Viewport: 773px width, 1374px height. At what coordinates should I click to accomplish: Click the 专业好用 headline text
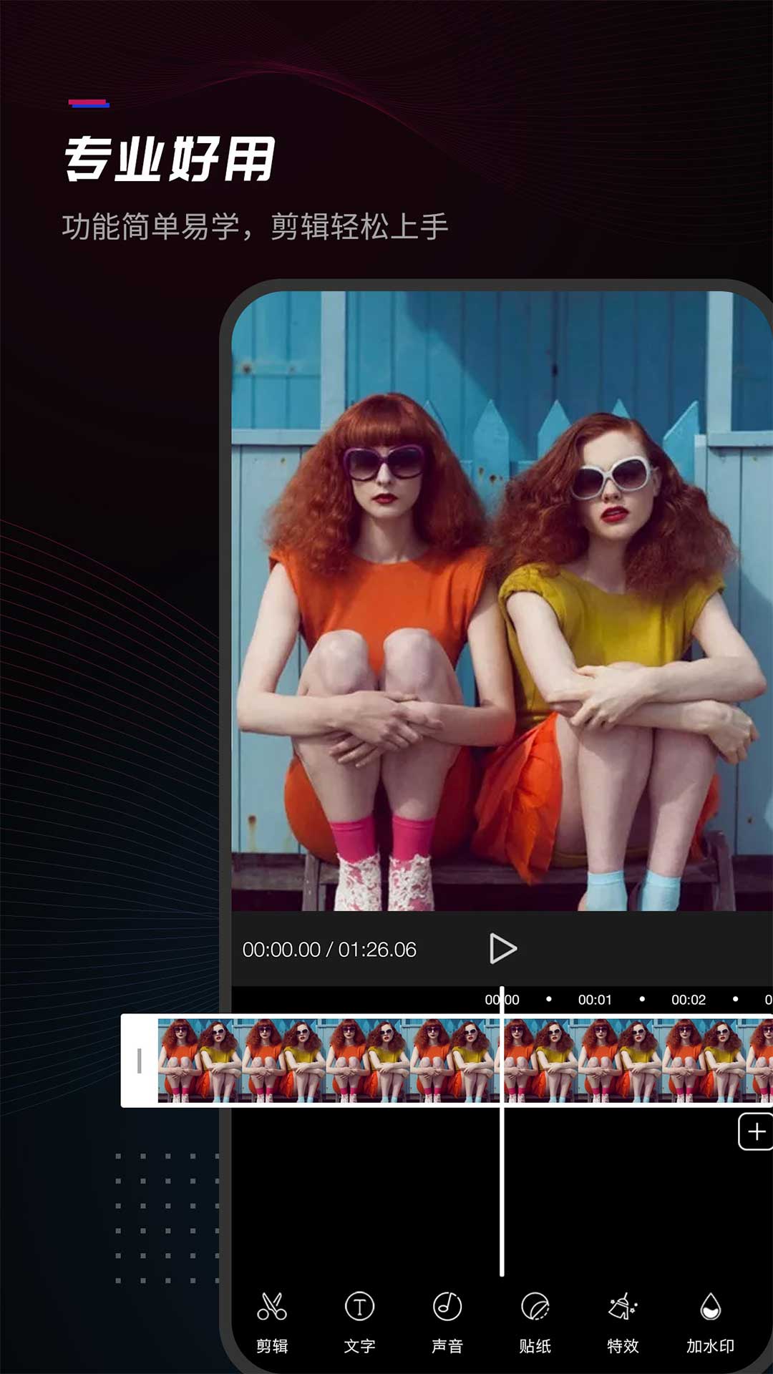click(170, 159)
